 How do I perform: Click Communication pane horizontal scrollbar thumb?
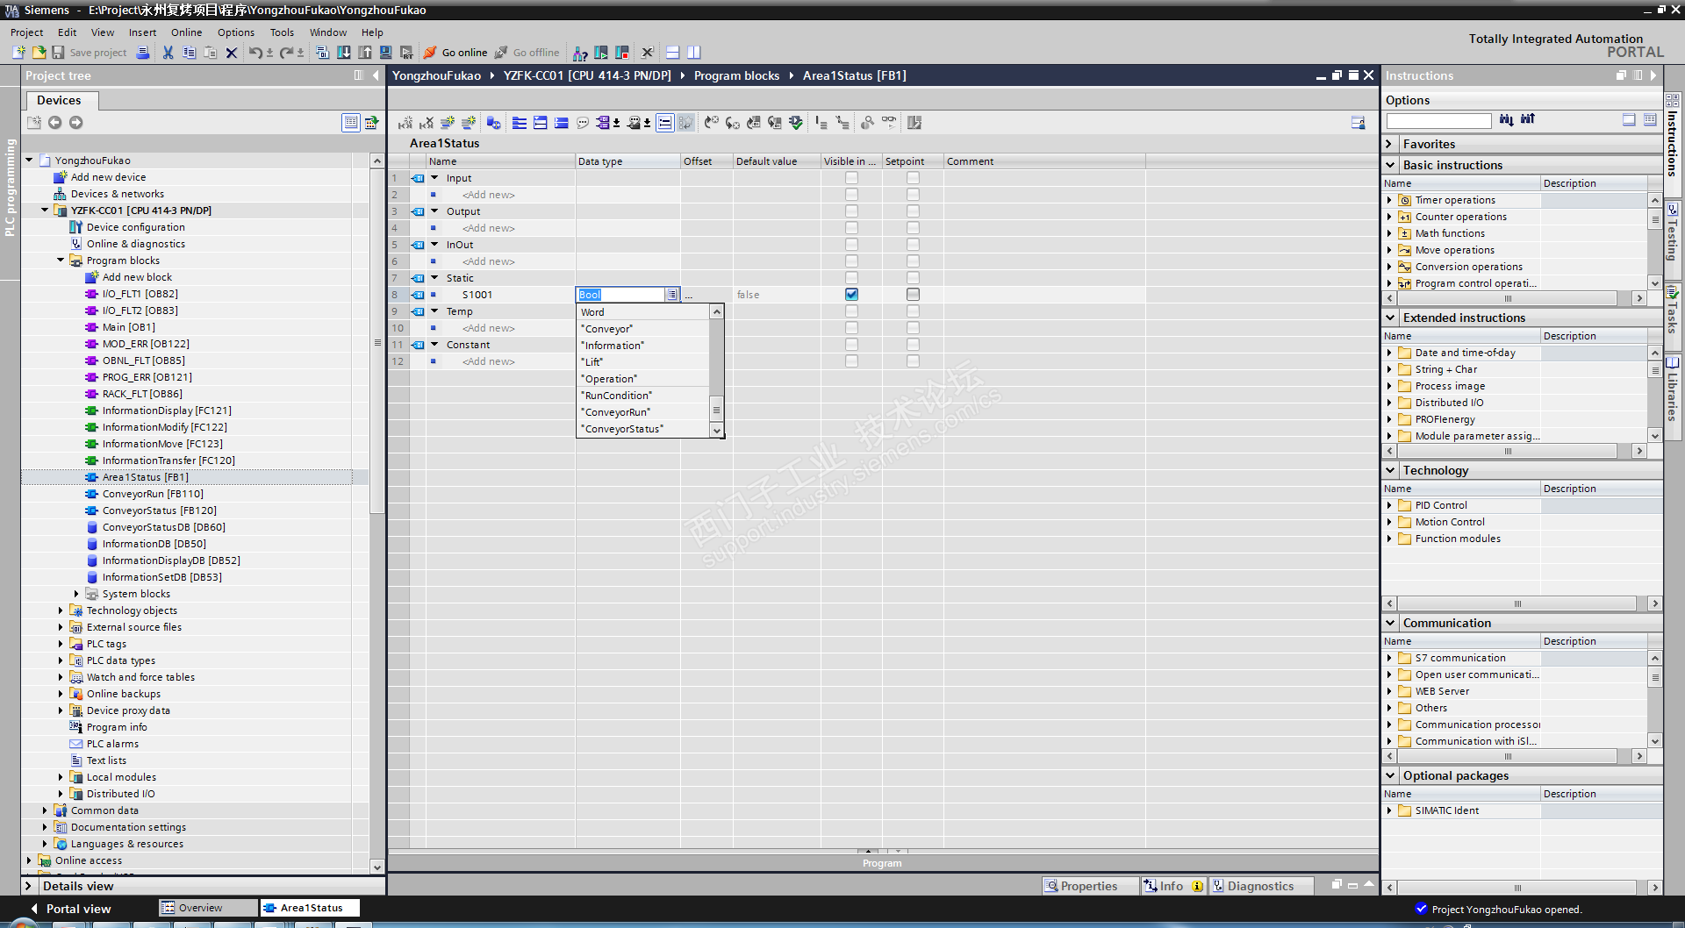(1508, 756)
